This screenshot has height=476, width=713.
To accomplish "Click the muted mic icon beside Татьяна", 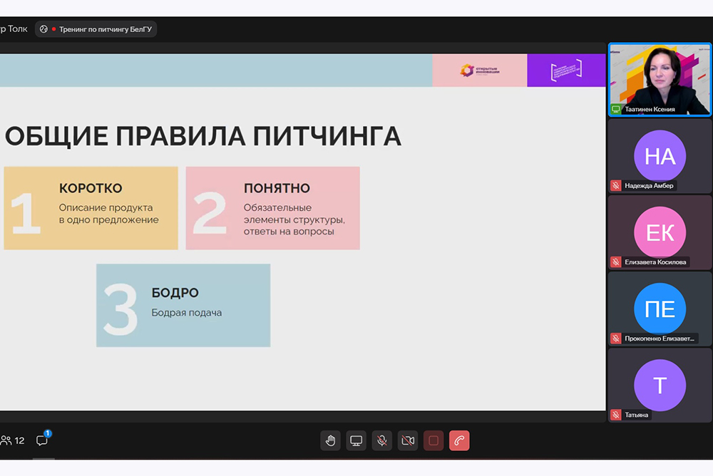I will (x=616, y=415).
